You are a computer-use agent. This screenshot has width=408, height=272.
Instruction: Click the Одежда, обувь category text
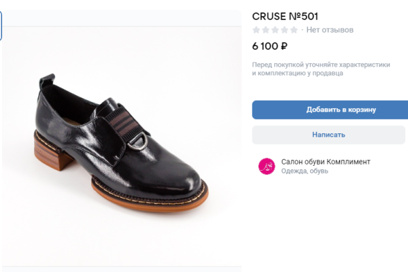pos(305,171)
